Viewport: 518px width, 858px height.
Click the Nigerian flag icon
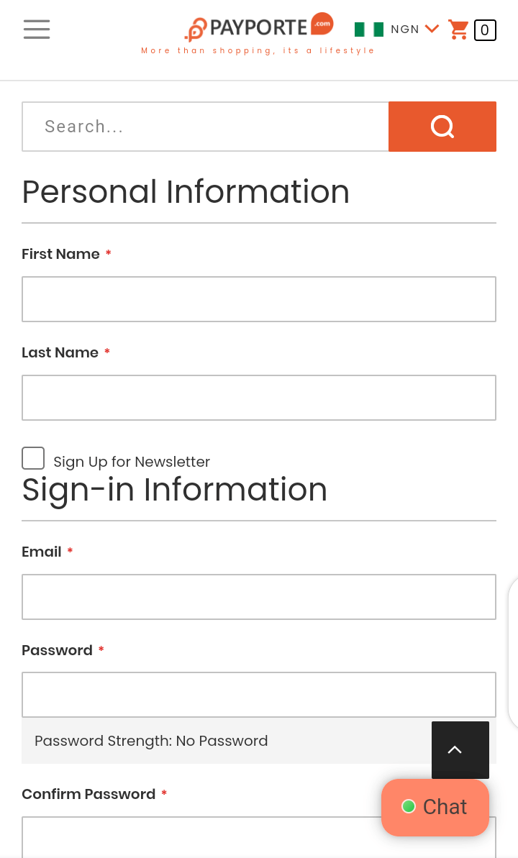369,29
